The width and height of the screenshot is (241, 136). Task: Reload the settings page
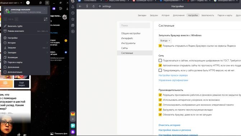tap(94, 6)
